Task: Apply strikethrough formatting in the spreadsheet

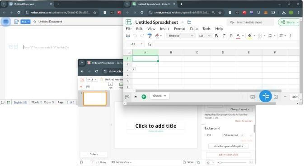Action: coord(231,36)
